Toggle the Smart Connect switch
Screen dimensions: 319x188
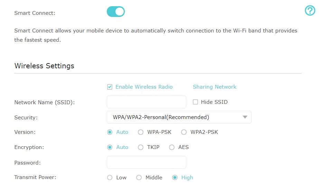[x=116, y=12]
